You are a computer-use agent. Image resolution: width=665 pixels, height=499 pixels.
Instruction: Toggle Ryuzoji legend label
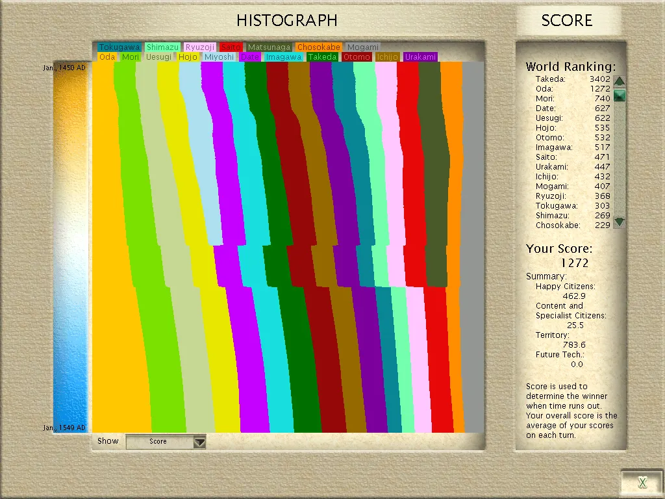200,47
